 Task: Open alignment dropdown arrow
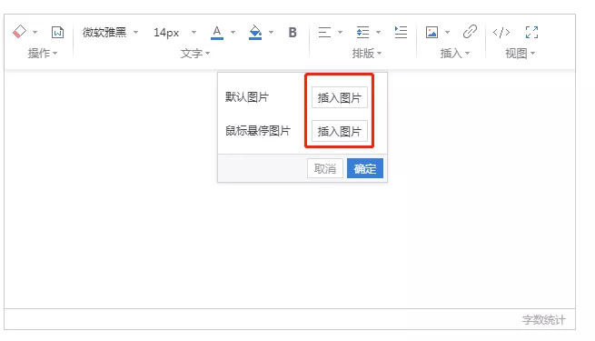pyautogui.click(x=340, y=32)
